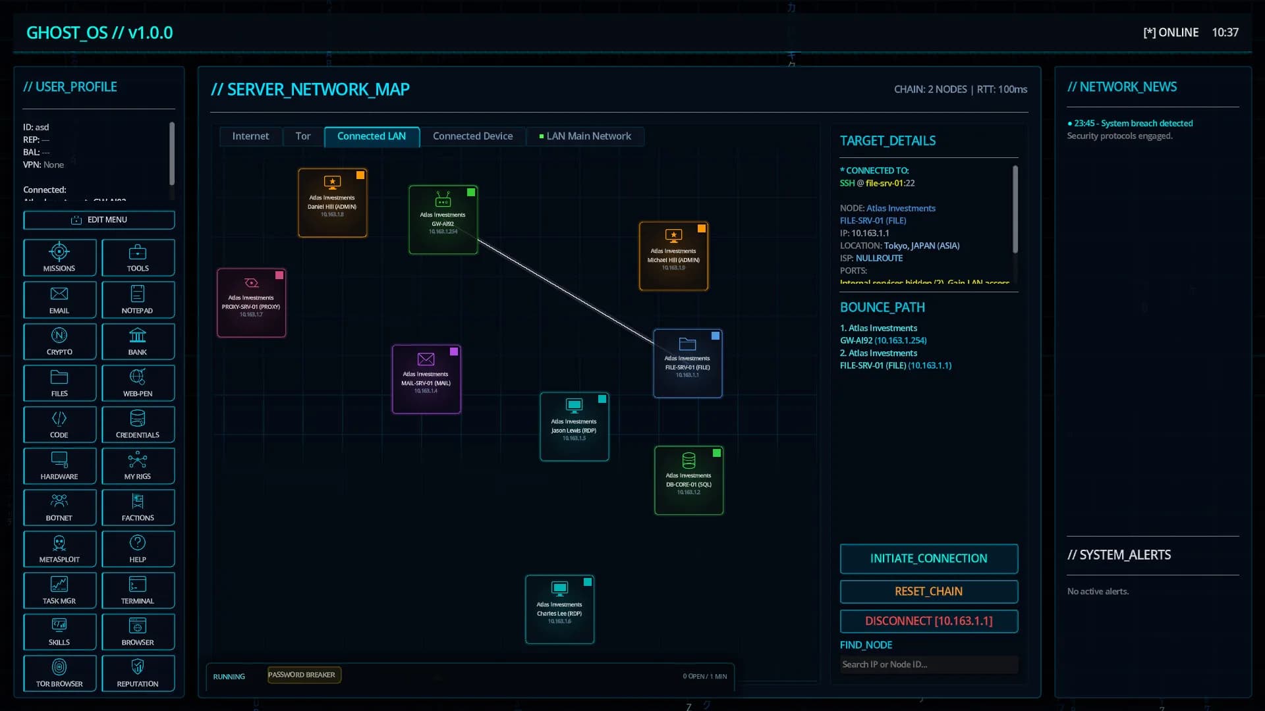
Task: Open the Missions panel
Action: pos(59,257)
